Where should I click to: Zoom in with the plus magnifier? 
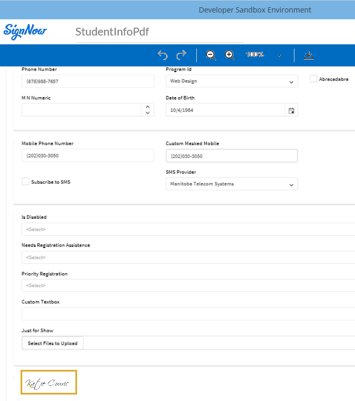230,55
